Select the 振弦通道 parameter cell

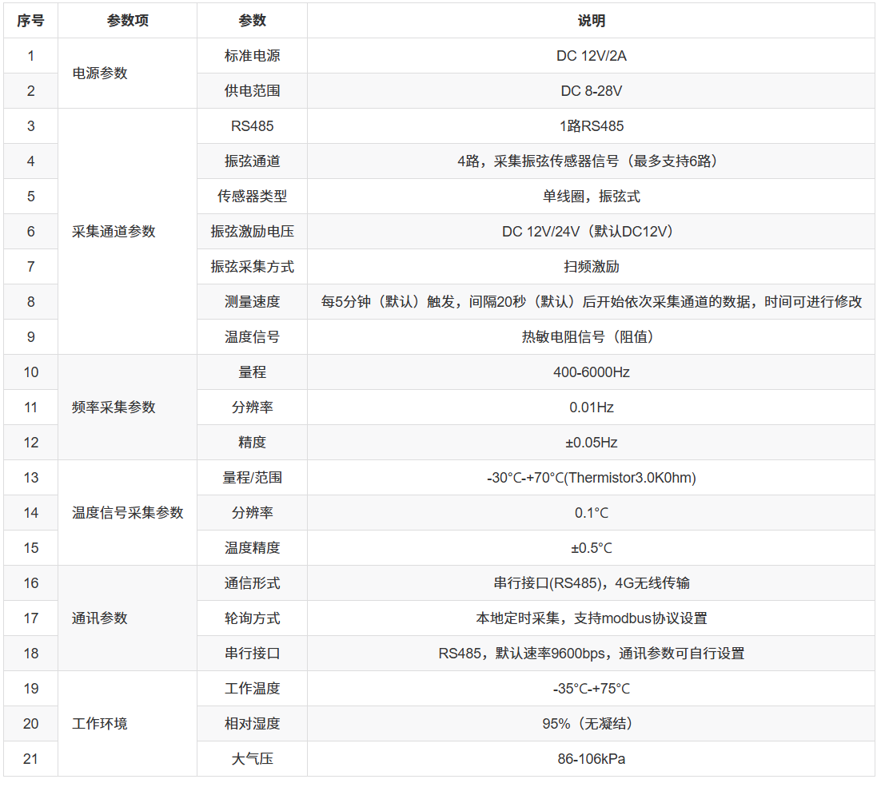(x=251, y=161)
